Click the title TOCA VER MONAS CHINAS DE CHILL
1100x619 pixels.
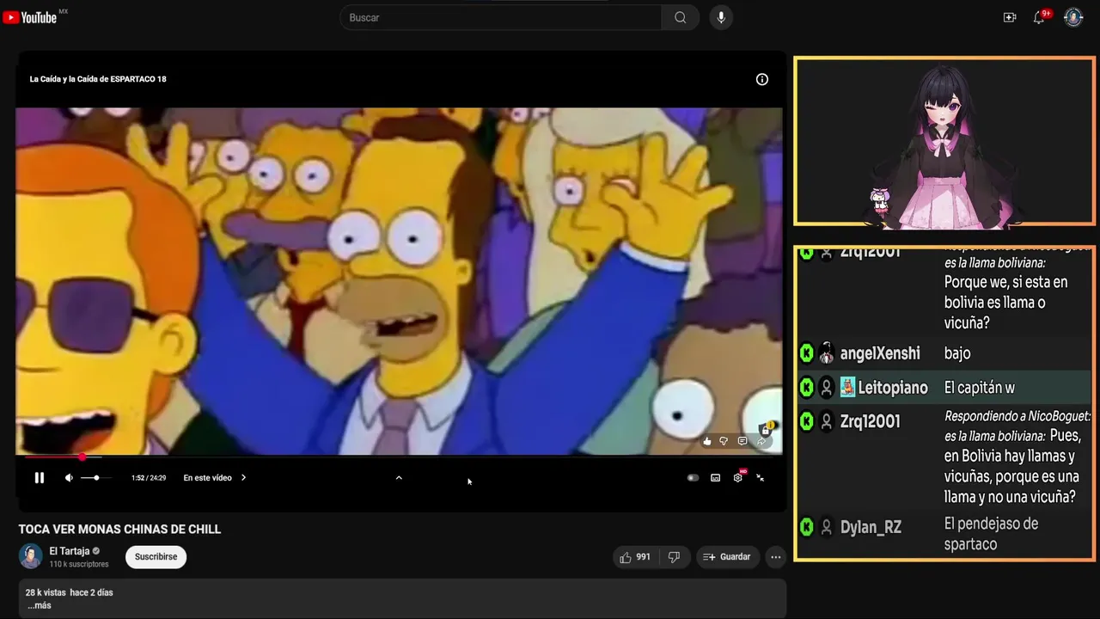coord(119,530)
